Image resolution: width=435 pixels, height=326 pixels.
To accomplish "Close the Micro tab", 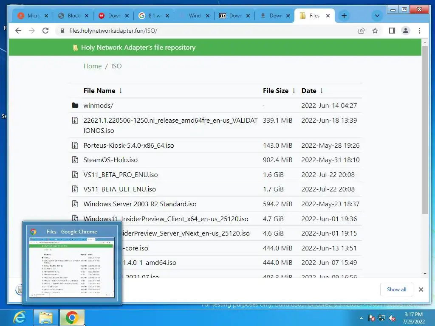I will 46,16.
